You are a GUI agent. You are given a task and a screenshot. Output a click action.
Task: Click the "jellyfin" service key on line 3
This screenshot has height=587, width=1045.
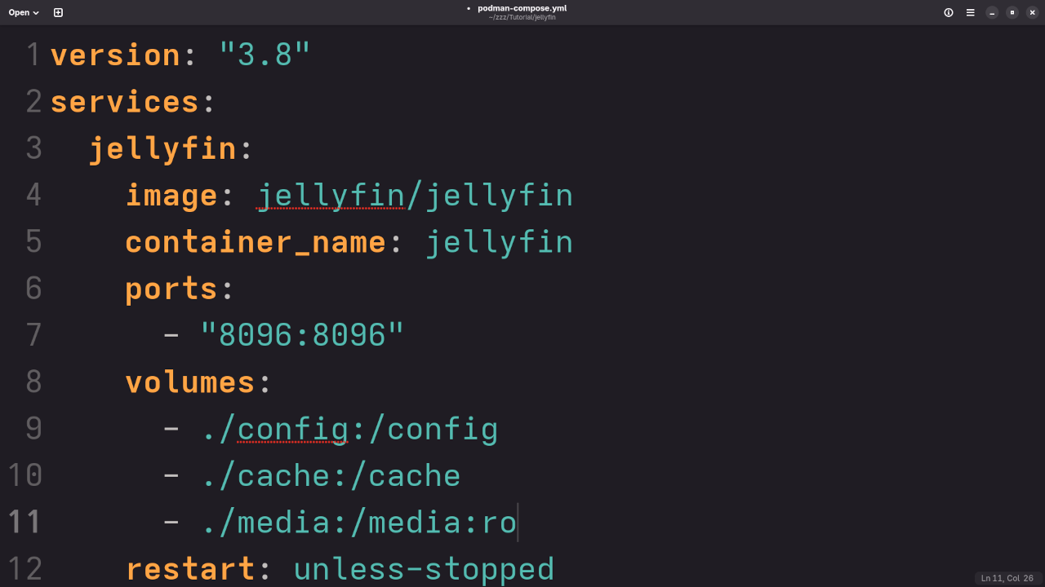162,149
